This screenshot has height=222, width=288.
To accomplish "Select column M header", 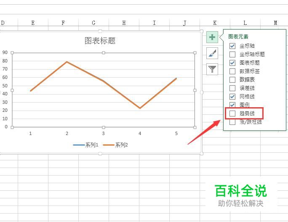I will [x=275, y=23].
